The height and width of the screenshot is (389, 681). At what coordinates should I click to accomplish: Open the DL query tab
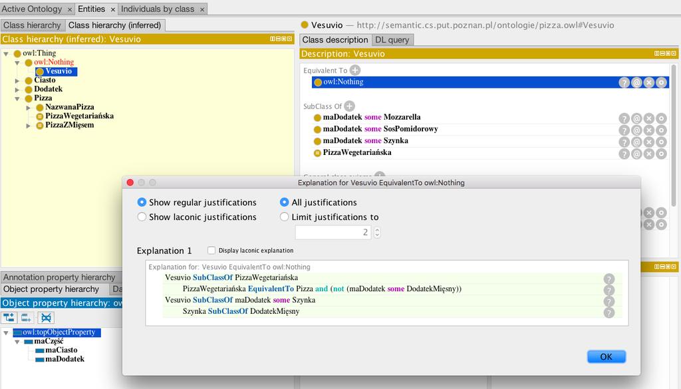pyautogui.click(x=392, y=40)
